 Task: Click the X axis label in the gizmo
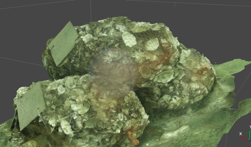click(241, 133)
